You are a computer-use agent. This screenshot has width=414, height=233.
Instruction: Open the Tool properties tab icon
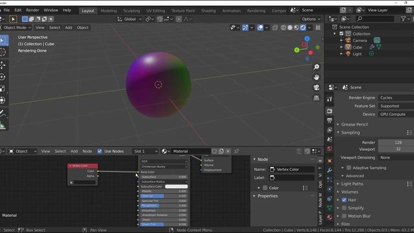click(x=329, y=99)
